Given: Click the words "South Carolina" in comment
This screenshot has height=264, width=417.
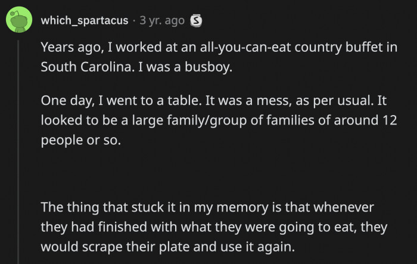Looking at the screenshot, I should pos(78,67).
